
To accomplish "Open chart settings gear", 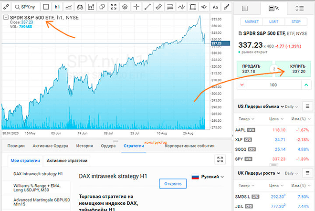I will [x=125, y=7].
